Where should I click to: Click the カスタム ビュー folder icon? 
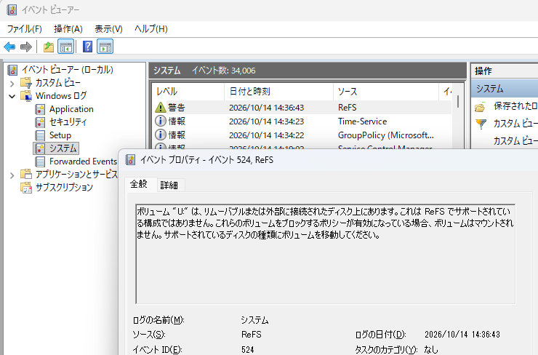(26, 83)
